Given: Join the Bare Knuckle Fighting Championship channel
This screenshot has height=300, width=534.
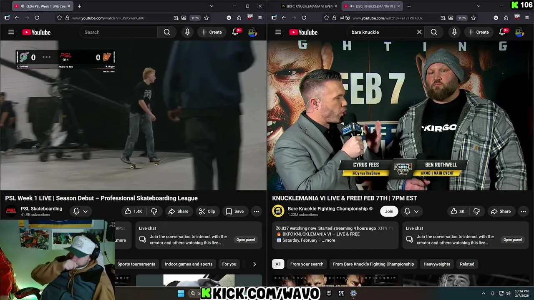Looking at the screenshot, I should (x=389, y=211).
